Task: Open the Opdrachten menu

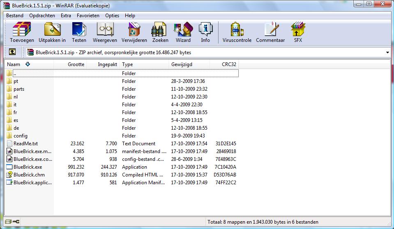Action: coord(42,16)
